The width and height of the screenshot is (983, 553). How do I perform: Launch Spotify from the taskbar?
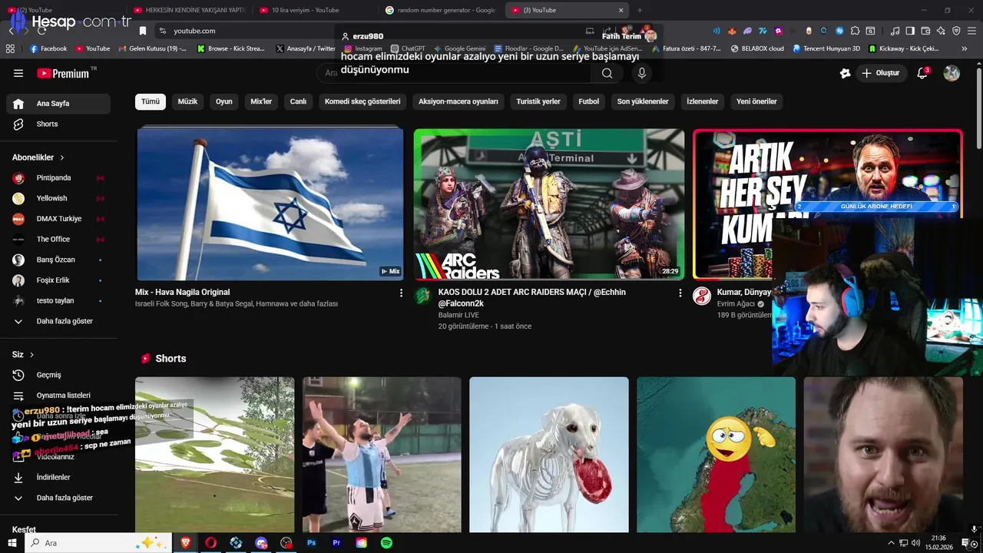(x=387, y=543)
